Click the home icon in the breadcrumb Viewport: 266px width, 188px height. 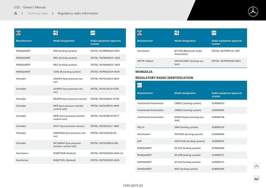pos(16,13)
